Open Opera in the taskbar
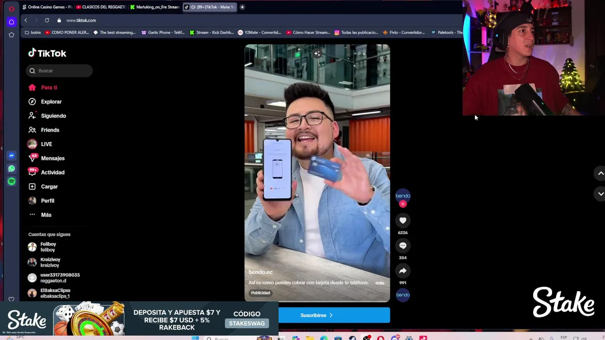The height and width of the screenshot is (340, 605). tap(380, 338)
